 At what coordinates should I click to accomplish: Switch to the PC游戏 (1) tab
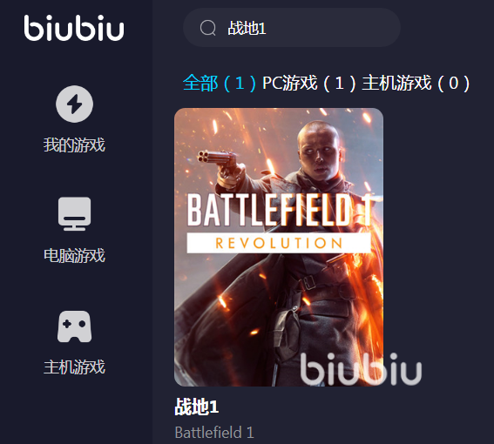(309, 83)
